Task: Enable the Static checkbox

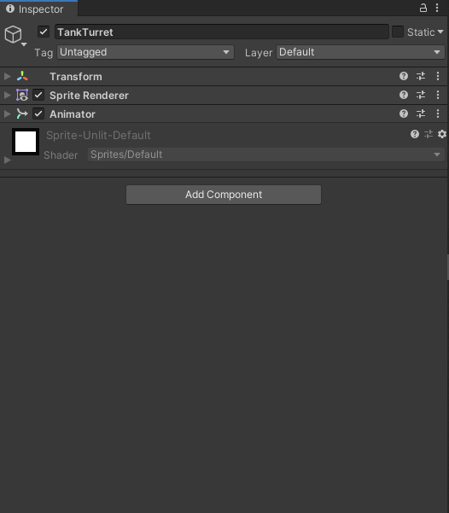Action: point(398,32)
